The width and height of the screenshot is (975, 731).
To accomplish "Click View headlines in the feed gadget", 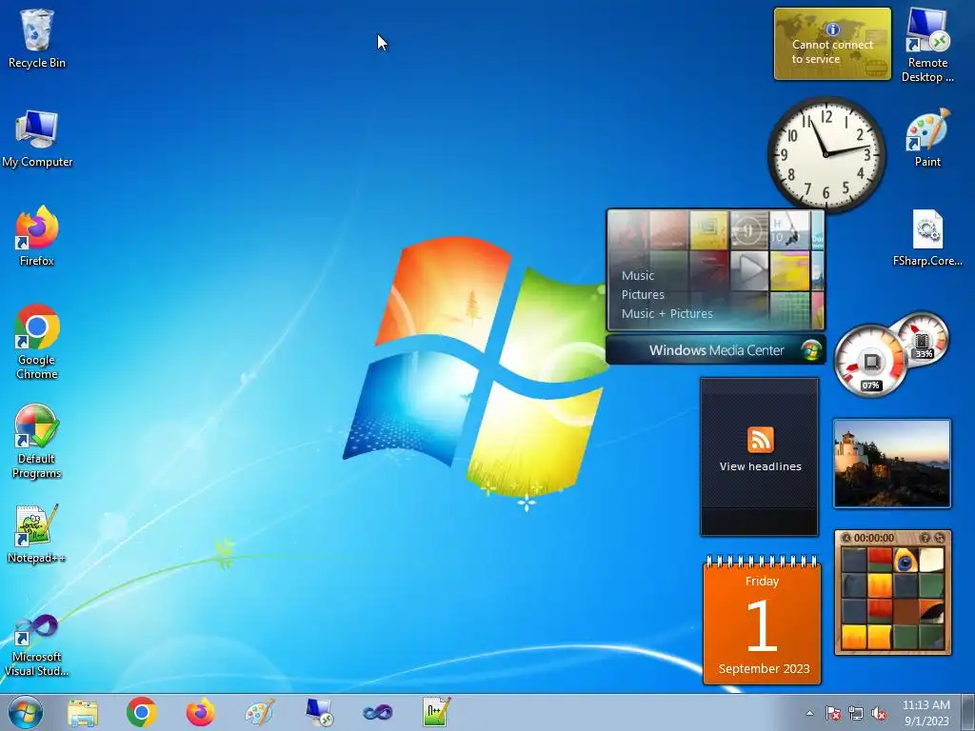I will (760, 466).
